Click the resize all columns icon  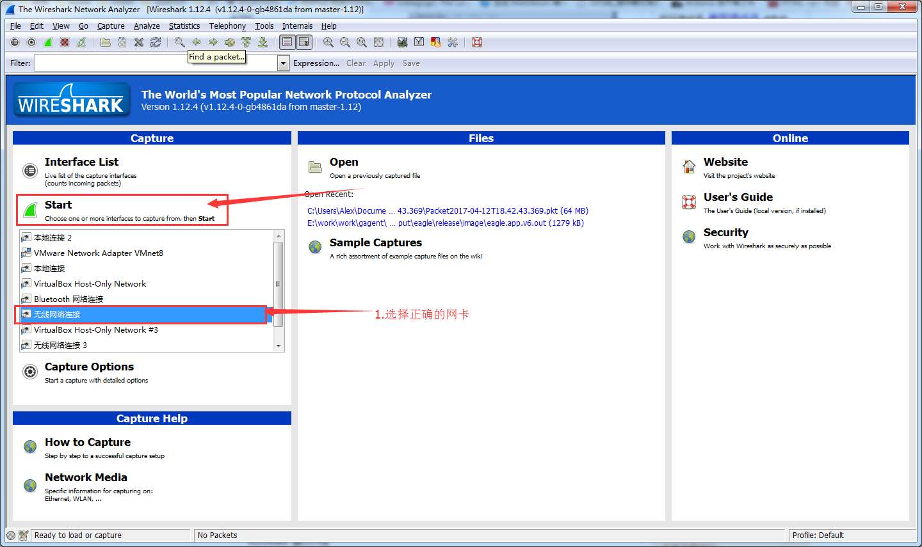(x=378, y=42)
